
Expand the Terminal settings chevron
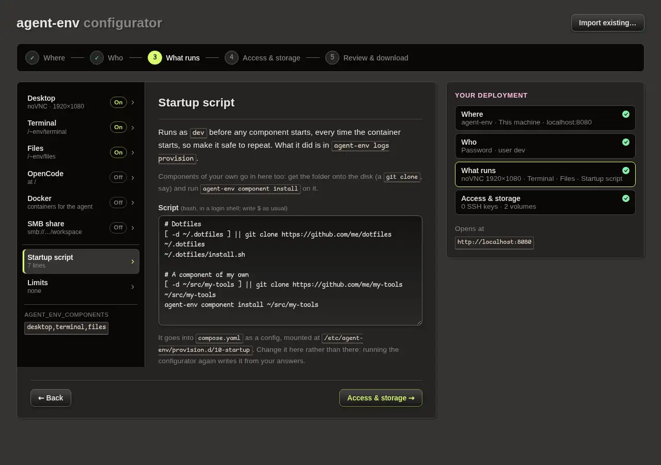133,127
